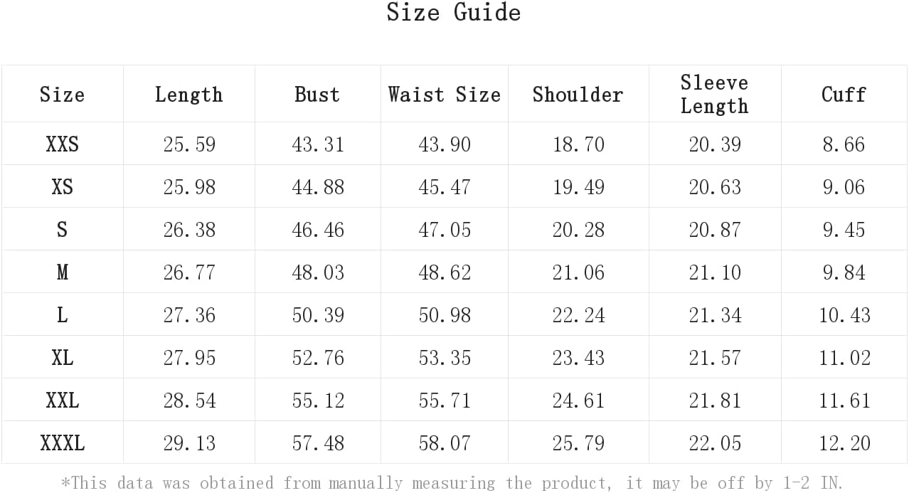909x493 pixels.
Task: Click the length value 26.38 for S
Action: pos(189,230)
